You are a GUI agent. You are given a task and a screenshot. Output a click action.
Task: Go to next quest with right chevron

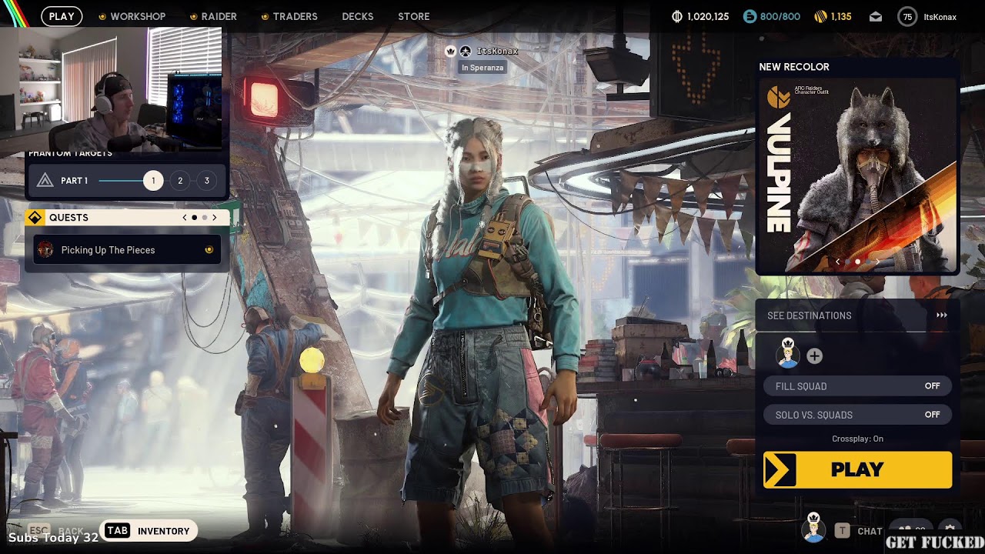click(215, 218)
